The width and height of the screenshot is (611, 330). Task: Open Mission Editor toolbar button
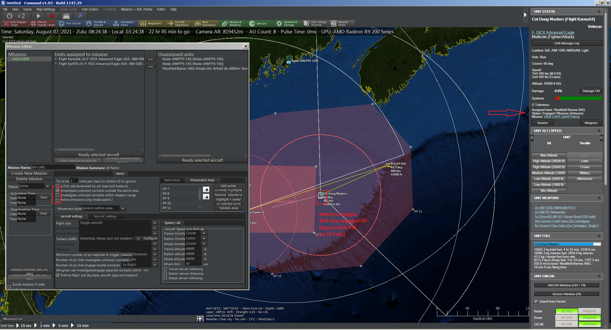point(341,23)
